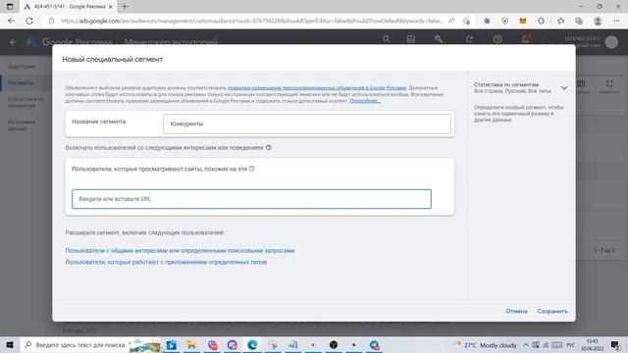628x353 pixels.
Task: Show hidden system tray icons chevron
Action: tap(526, 344)
